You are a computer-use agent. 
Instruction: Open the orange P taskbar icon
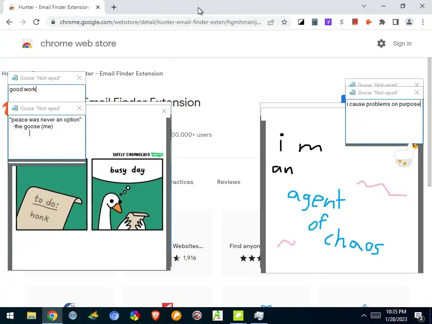176,316
